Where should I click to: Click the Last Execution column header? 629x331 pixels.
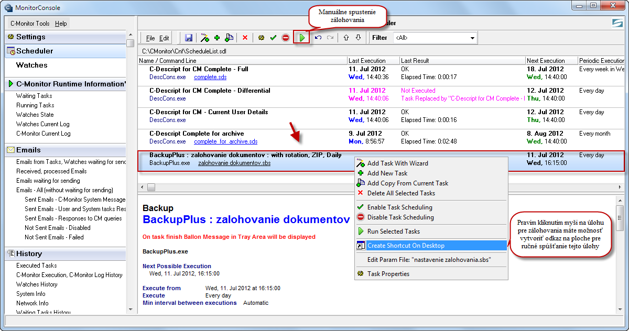point(373,61)
